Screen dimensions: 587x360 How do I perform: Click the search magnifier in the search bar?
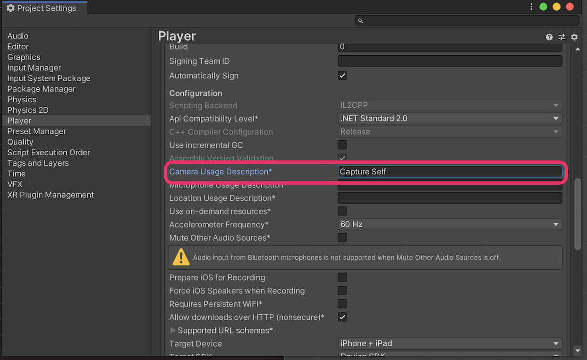pos(360,20)
